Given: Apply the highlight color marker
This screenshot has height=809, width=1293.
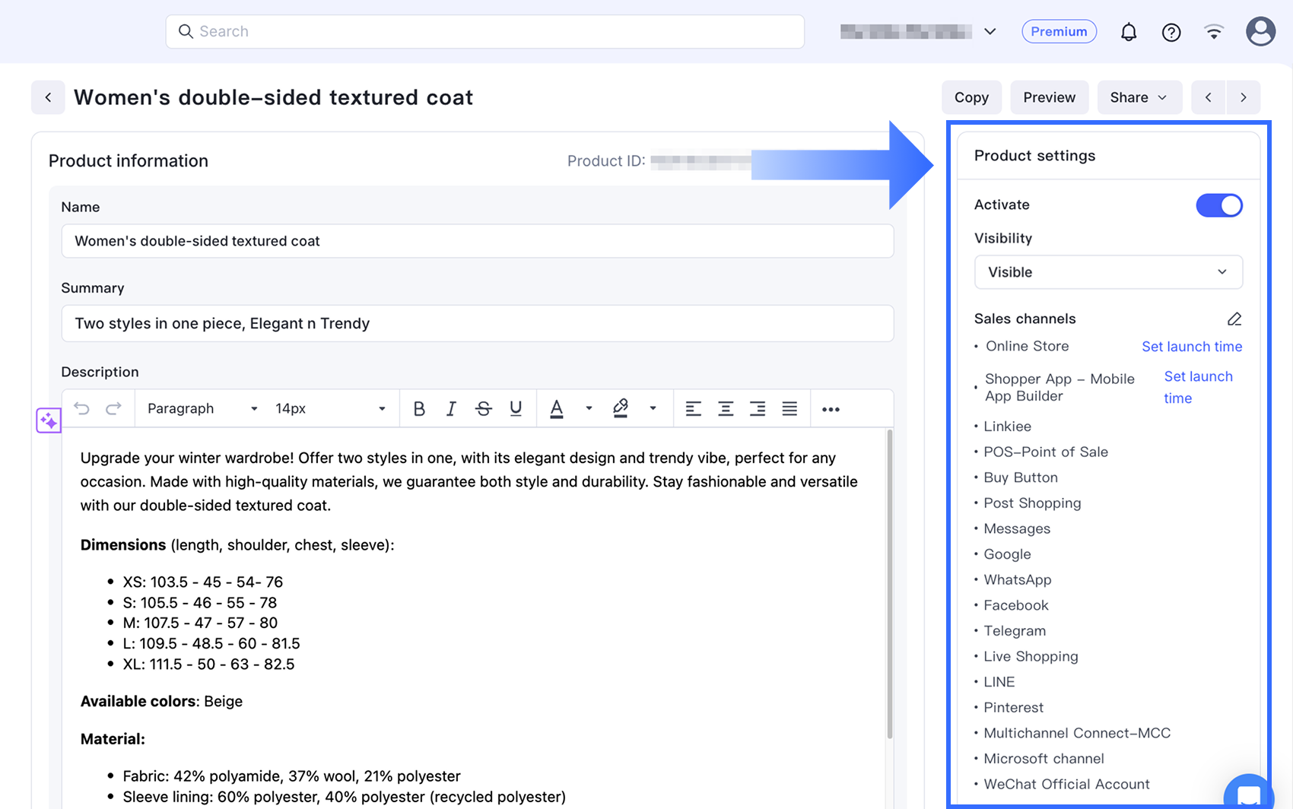Looking at the screenshot, I should tap(621, 409).
